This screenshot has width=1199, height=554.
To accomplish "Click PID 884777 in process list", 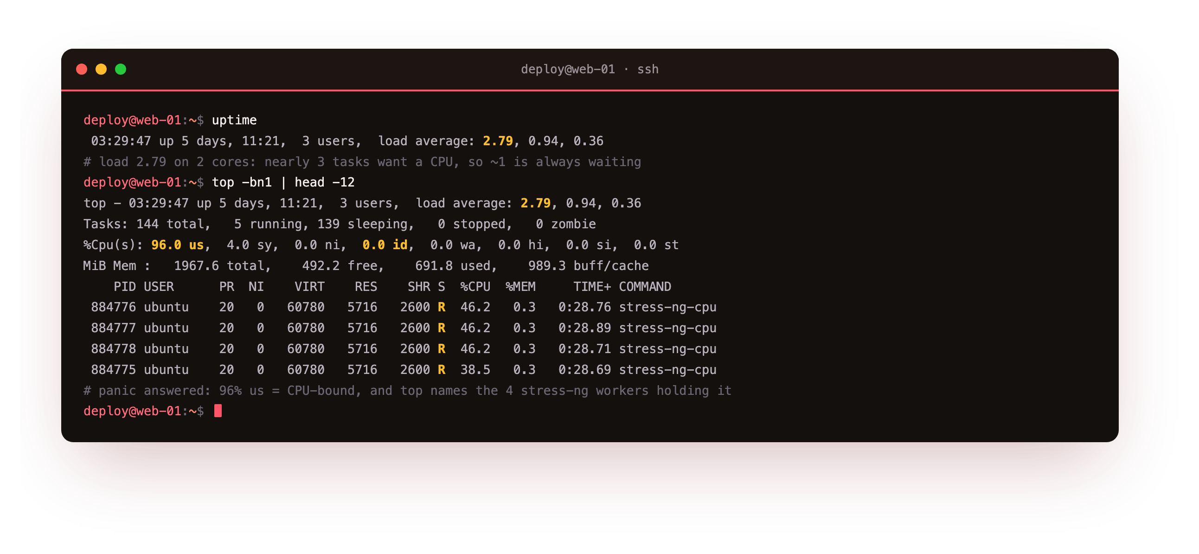I will [x=114, y=328].
